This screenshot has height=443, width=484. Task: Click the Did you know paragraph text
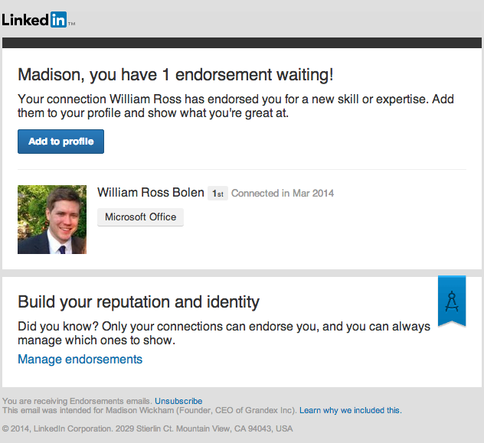tap(224, 333)
